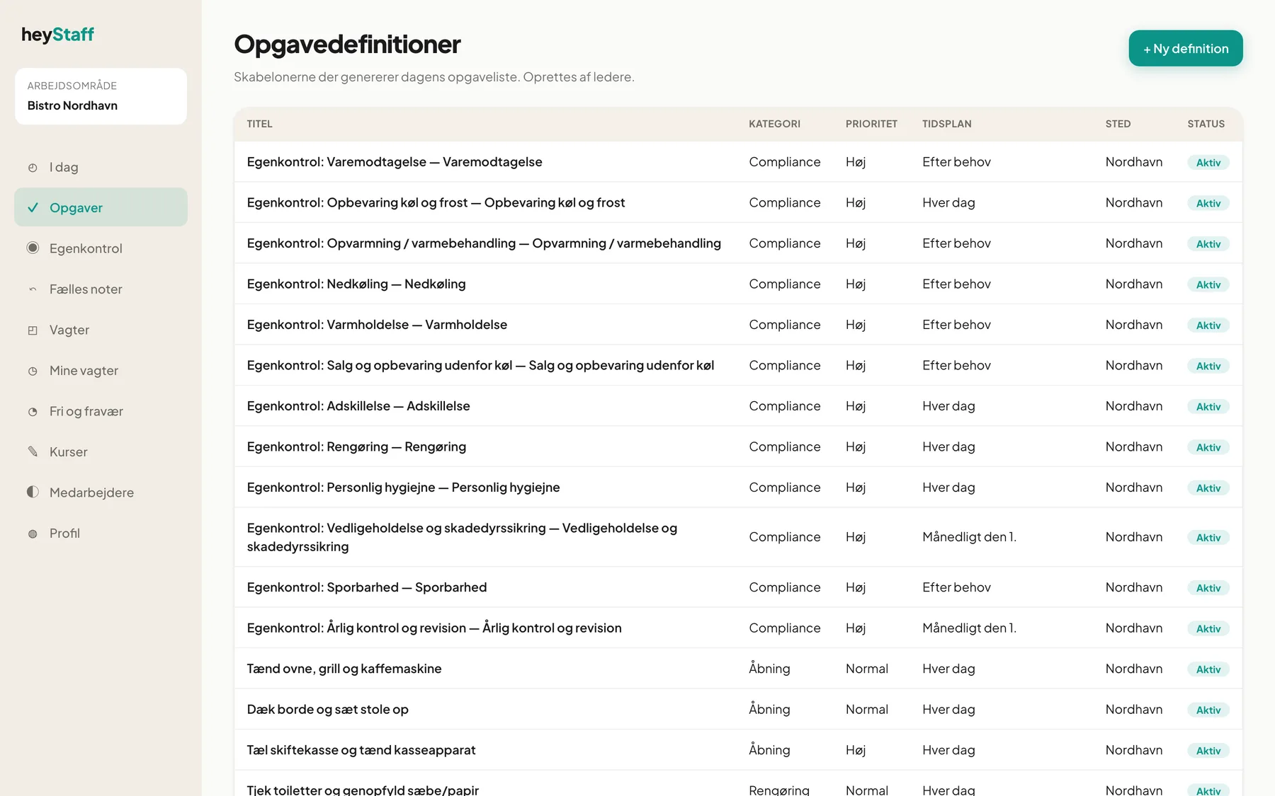The width and height of the screenshot is (1275, 796).
Task: Open Medarbejdere in sidebar
Action: (101, 492)
